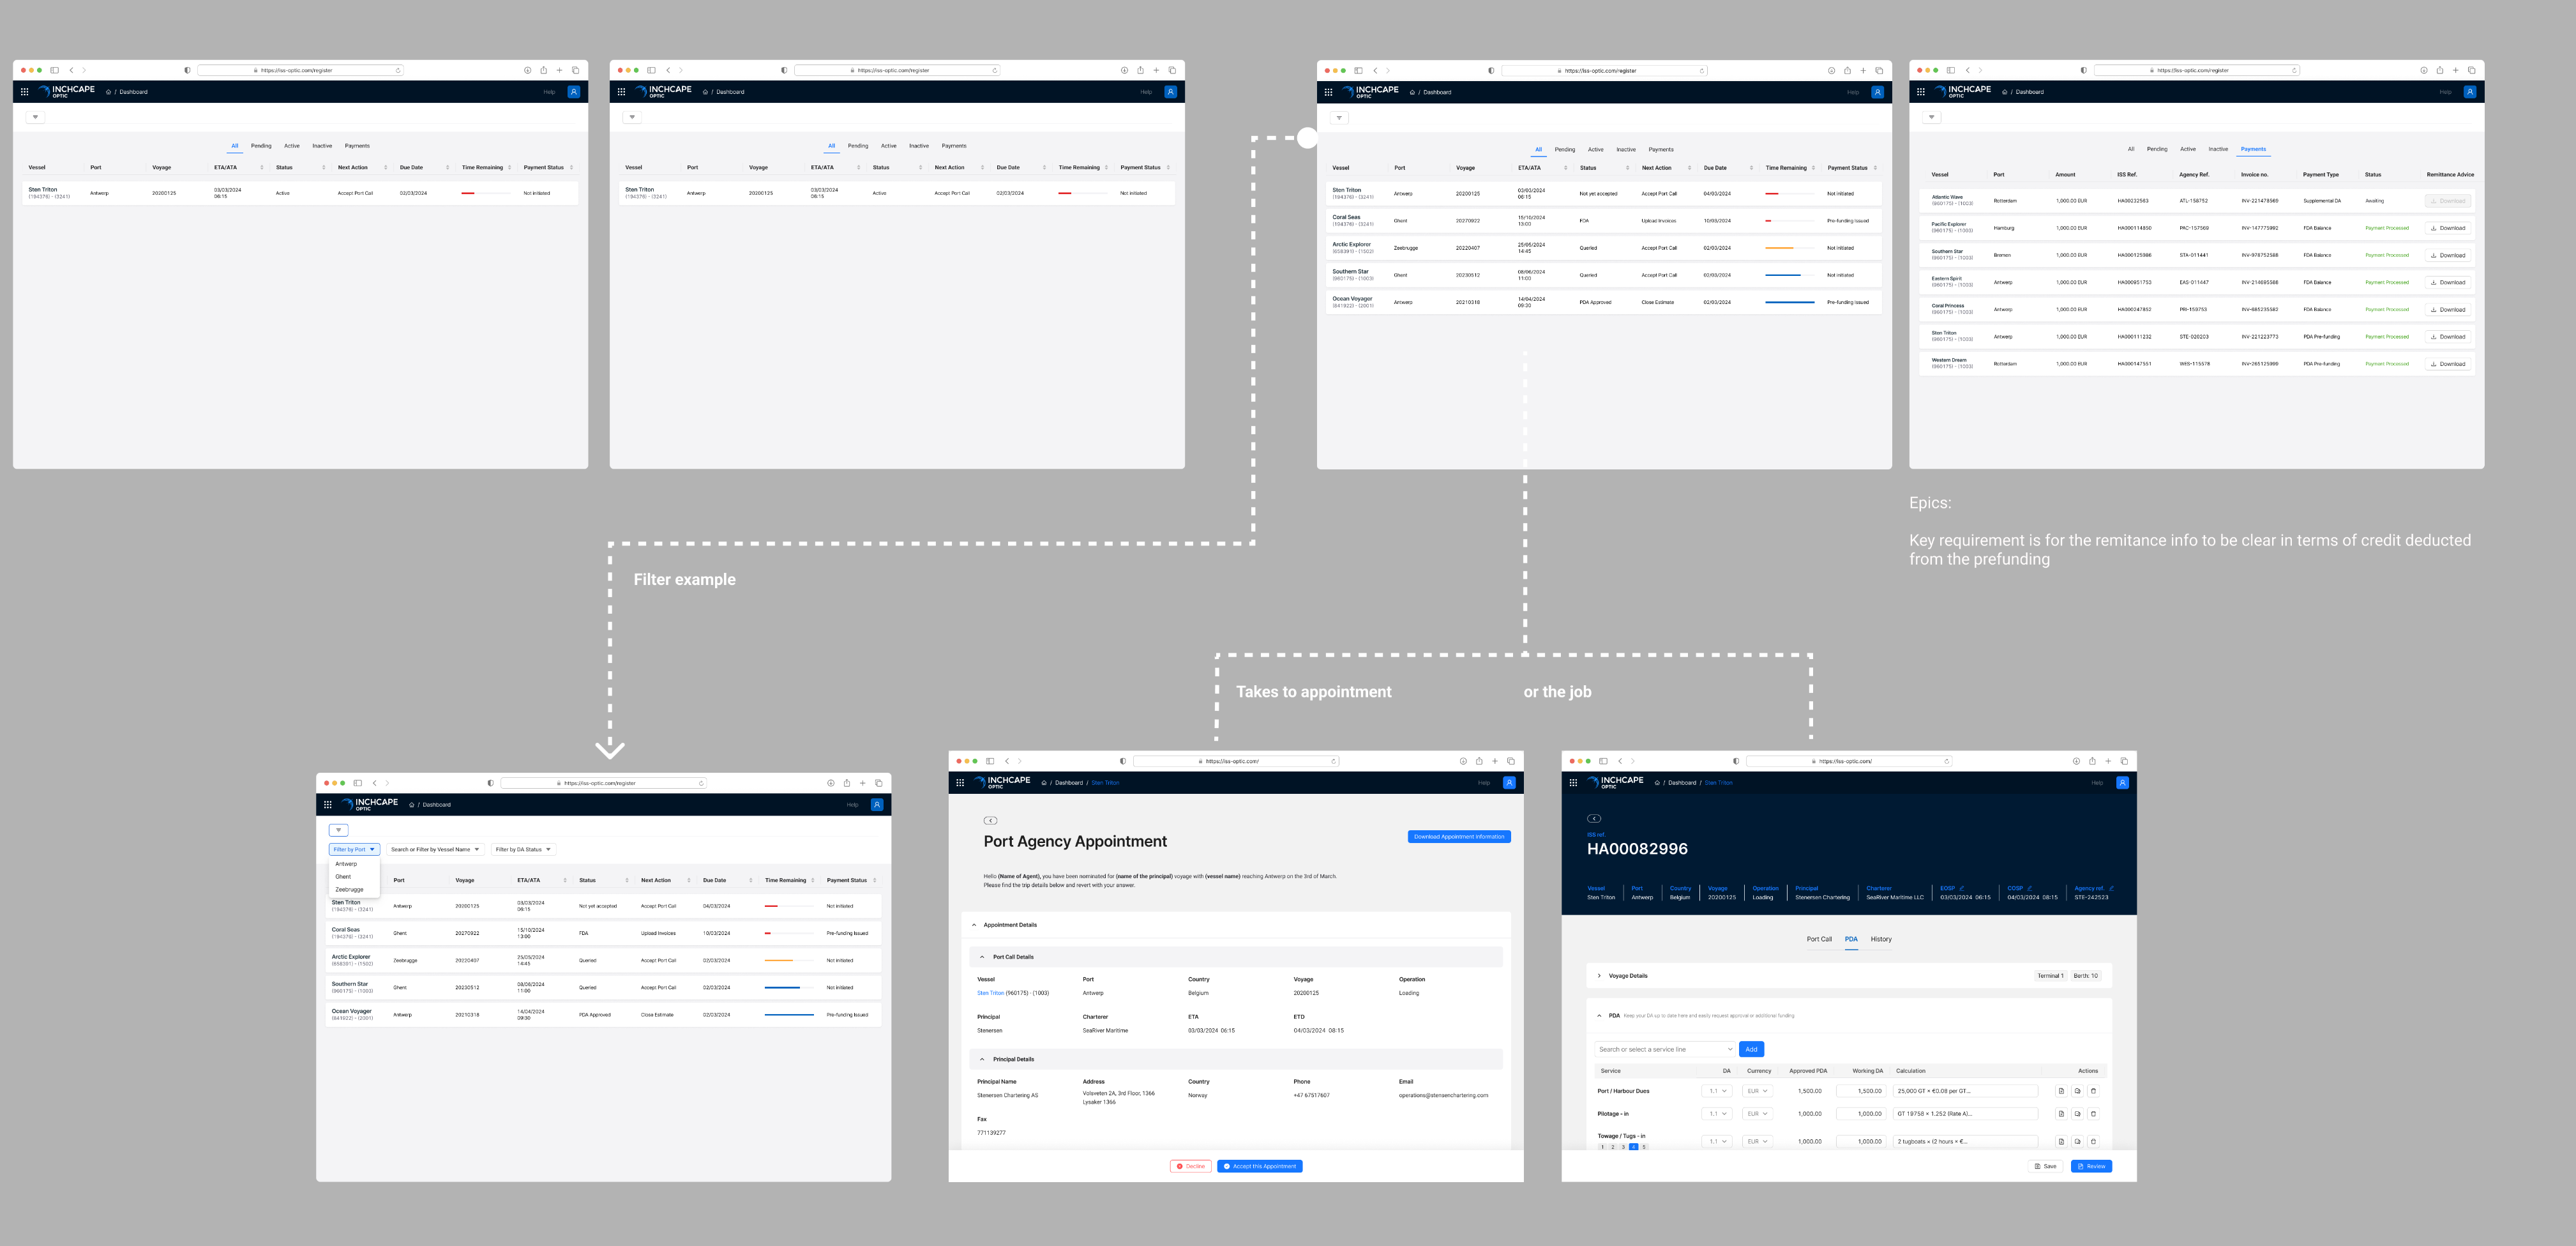Click Ocean Voyager blue time bar in five-vessel dashboard
The image size is (2576, 1246).
point(1790,302)
